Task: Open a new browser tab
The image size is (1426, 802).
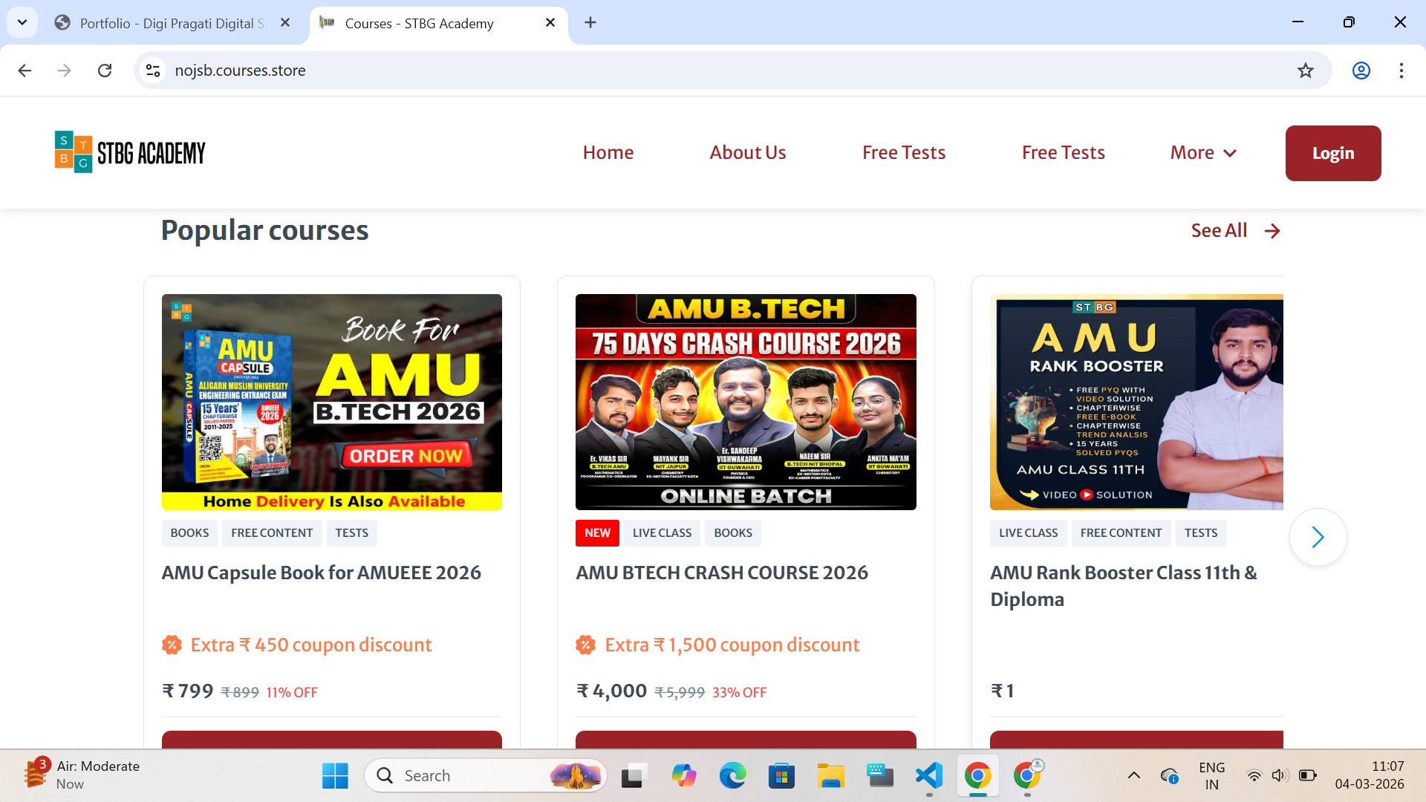Action: 590,22
